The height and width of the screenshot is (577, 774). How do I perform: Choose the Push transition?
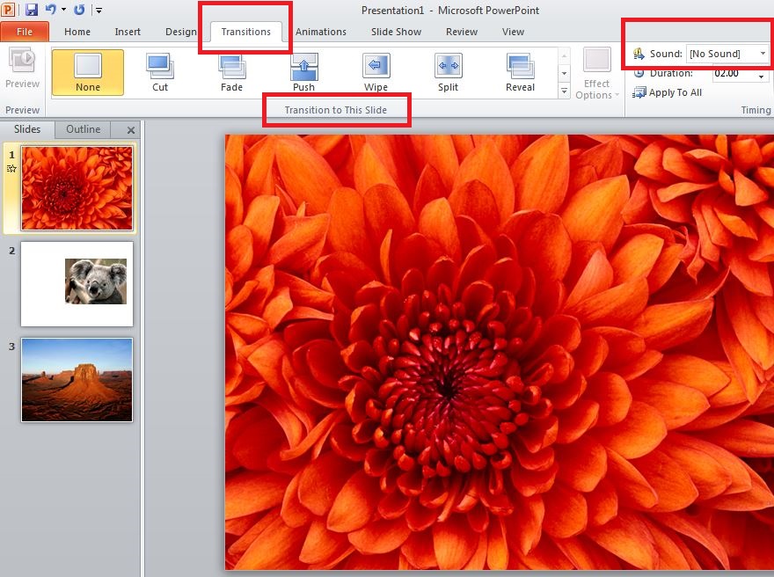pos(303,72)
